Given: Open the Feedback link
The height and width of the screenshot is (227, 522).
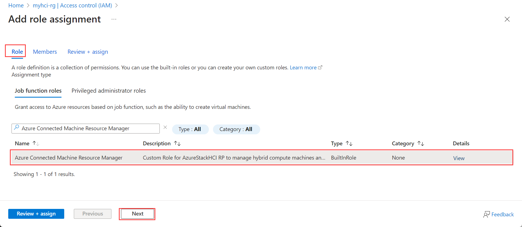Looking at the screenshot, I should pos(503,214).
